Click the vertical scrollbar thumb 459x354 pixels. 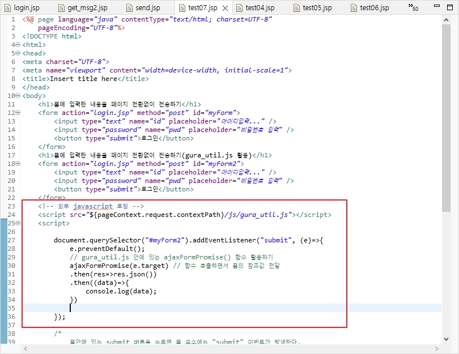446,118
